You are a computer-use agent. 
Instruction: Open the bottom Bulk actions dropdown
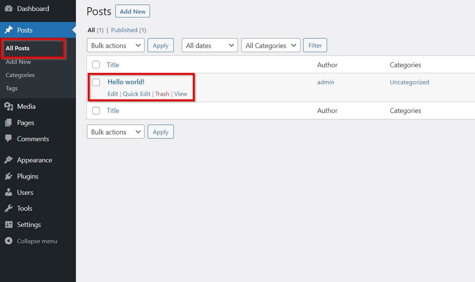coord(116,132)
